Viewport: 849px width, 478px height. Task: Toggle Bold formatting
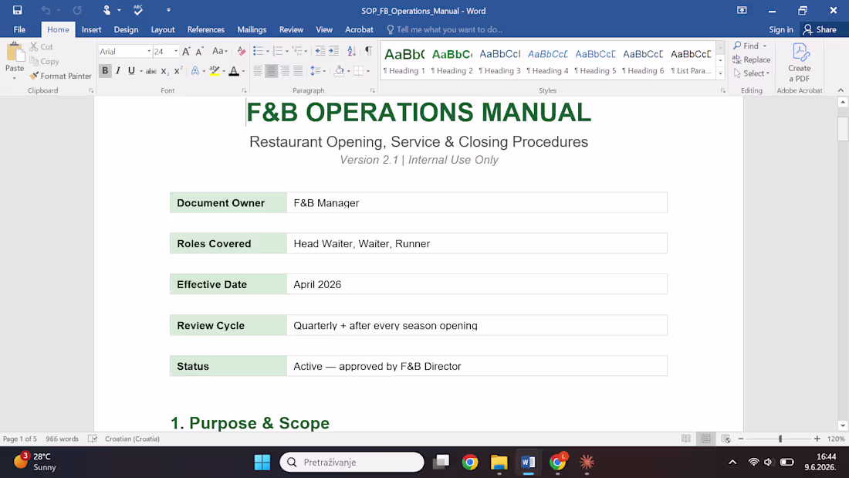[105, 71]
